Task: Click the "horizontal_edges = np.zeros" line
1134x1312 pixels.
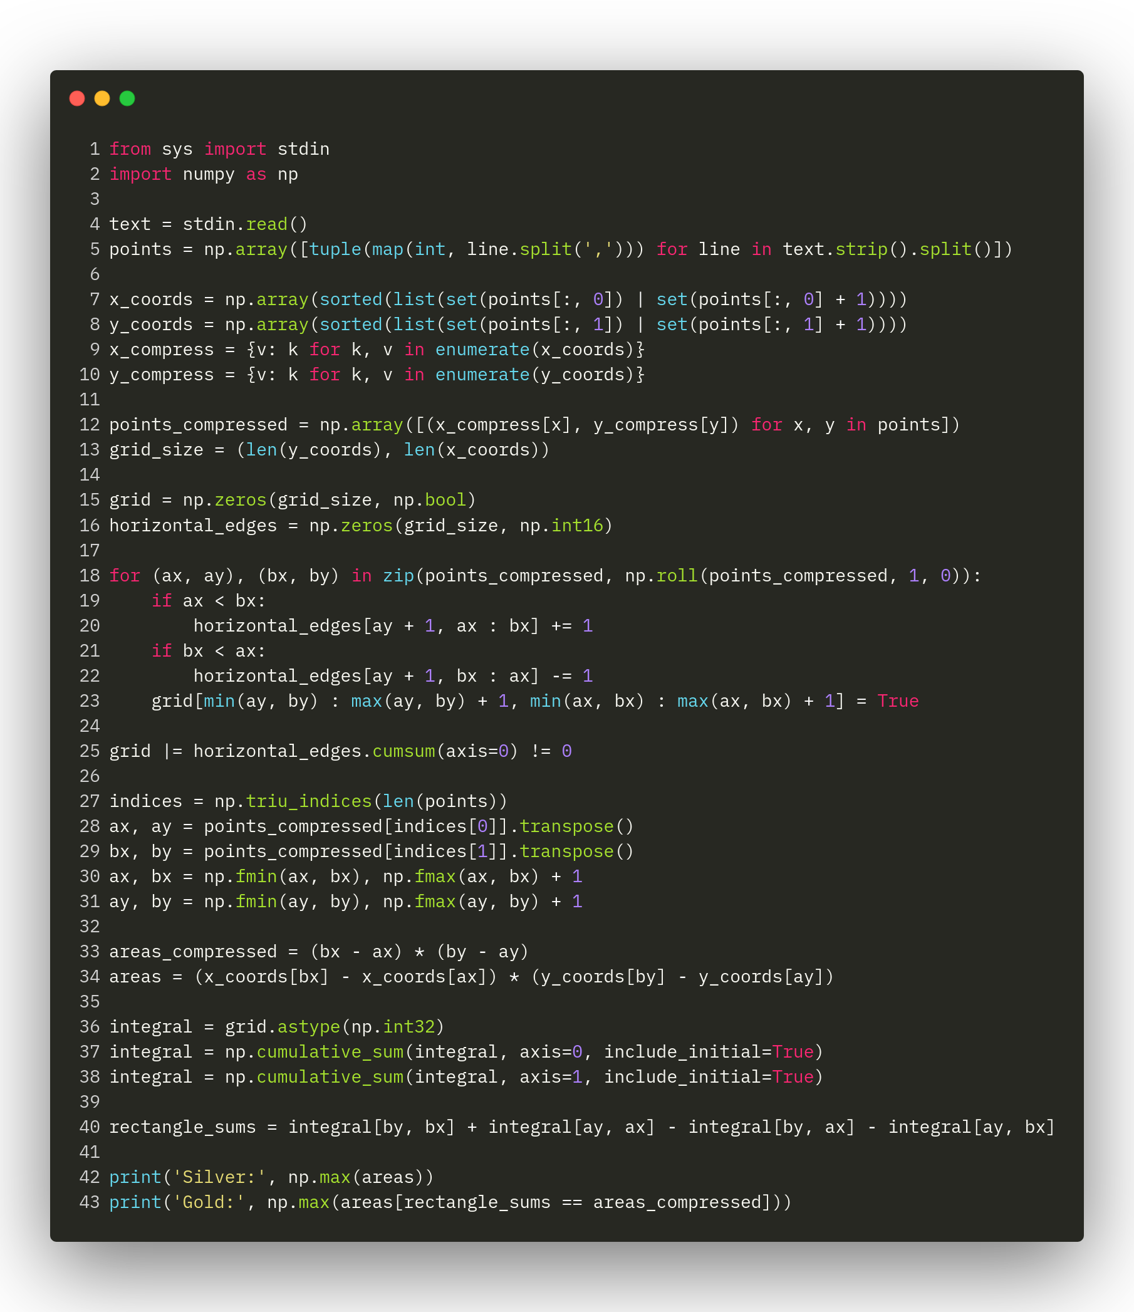Action: click(361, 526)
